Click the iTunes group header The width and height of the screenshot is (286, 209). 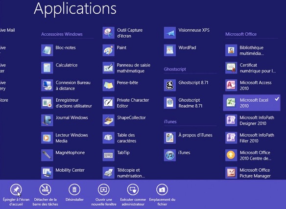pos(170,122)
